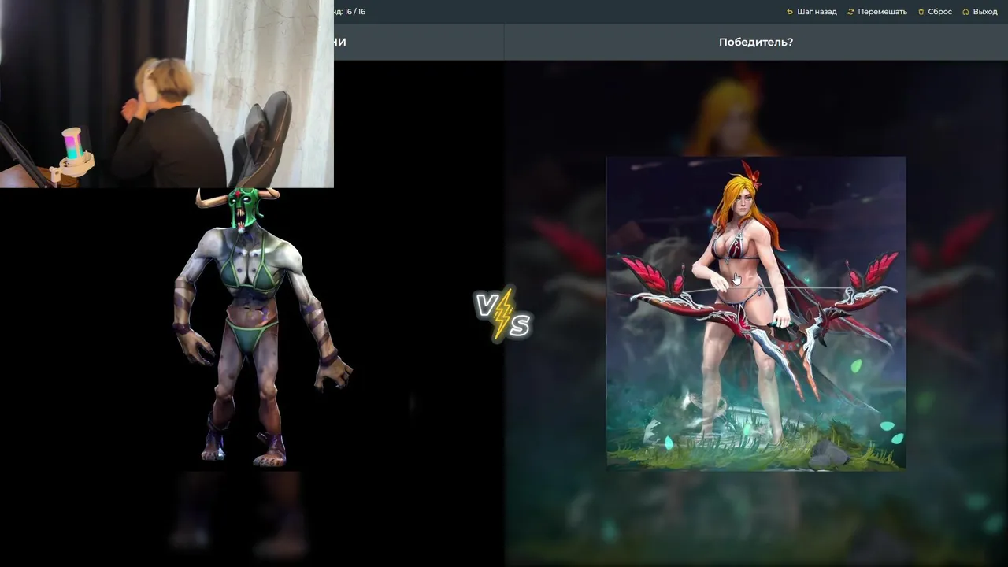This screenshot has height=567, width=1008.
Task: Pick the green-masked zombie character on the left
Action: click(262, 327)
